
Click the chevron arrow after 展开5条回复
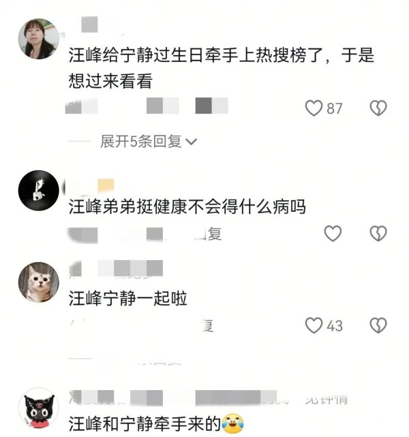coord(192,142)
